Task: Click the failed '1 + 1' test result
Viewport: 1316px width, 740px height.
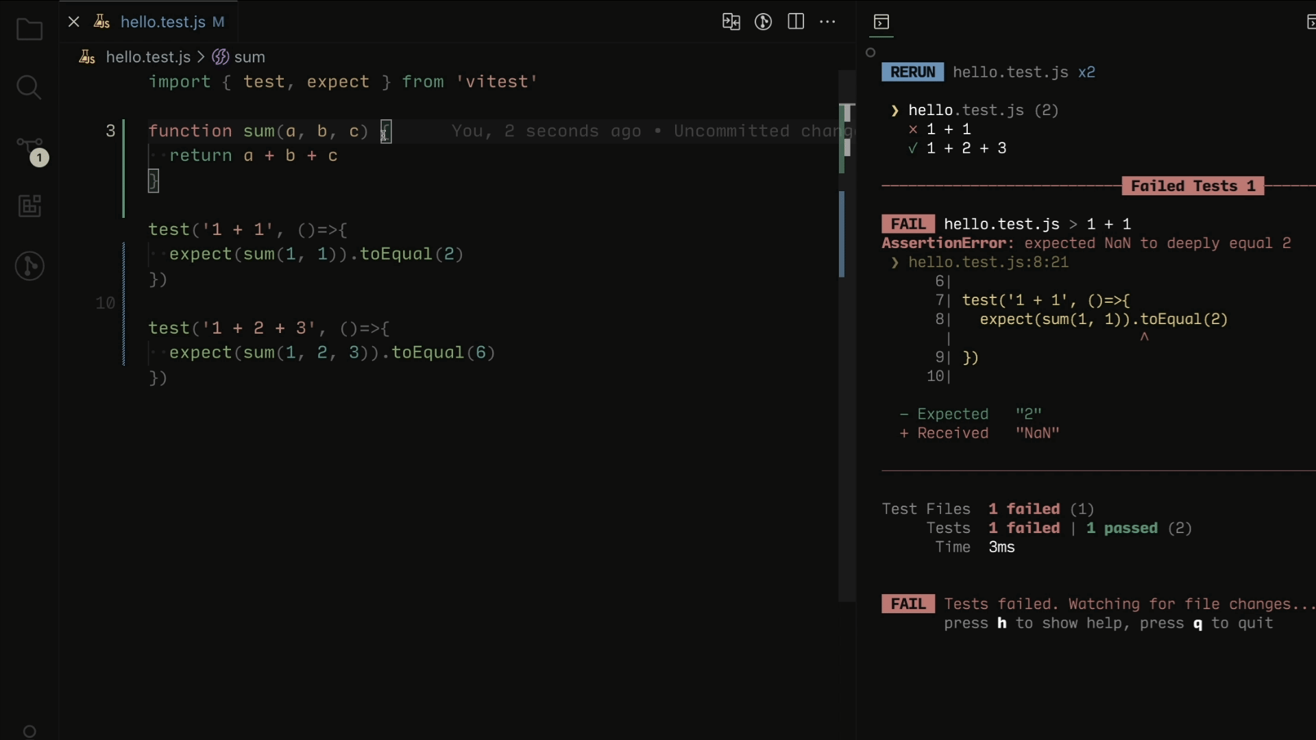Action: (x=940, y=129)
